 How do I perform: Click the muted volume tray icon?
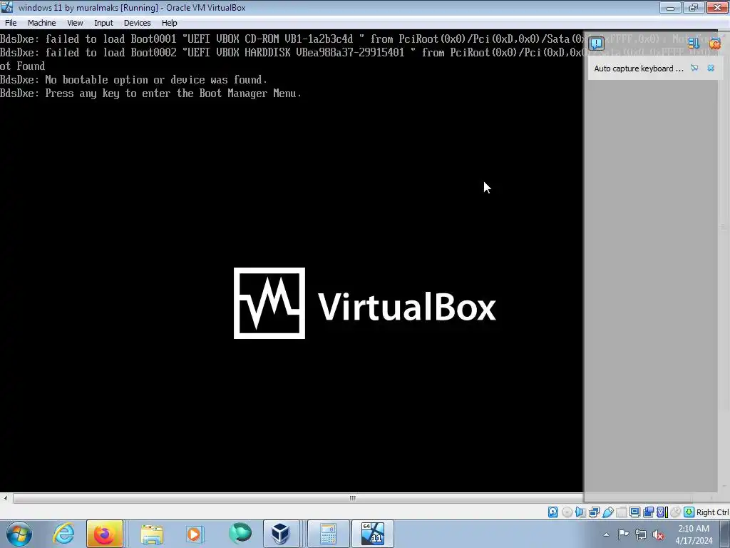coord(658,534)
